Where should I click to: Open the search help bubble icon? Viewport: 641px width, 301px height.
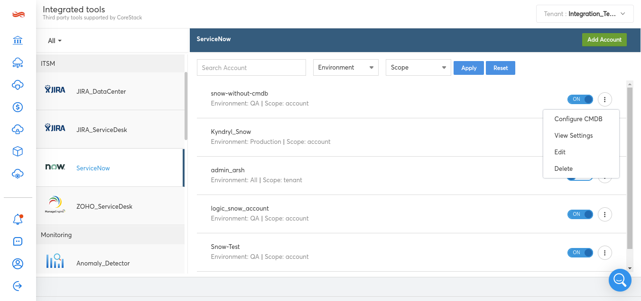click(620, 280)
